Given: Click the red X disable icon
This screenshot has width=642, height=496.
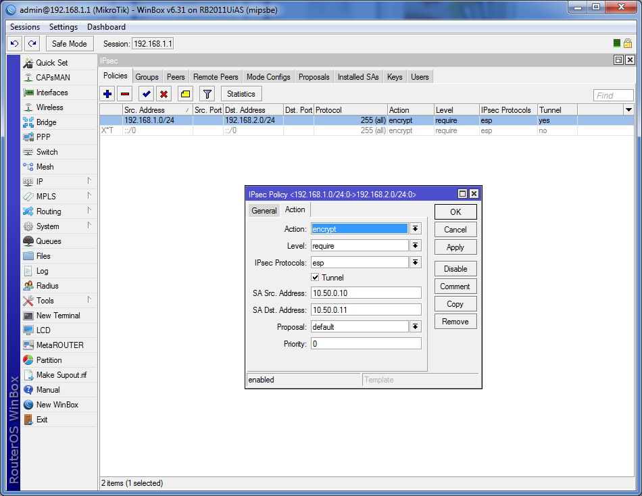Looking at the screenshot, I should click(164, 94).
